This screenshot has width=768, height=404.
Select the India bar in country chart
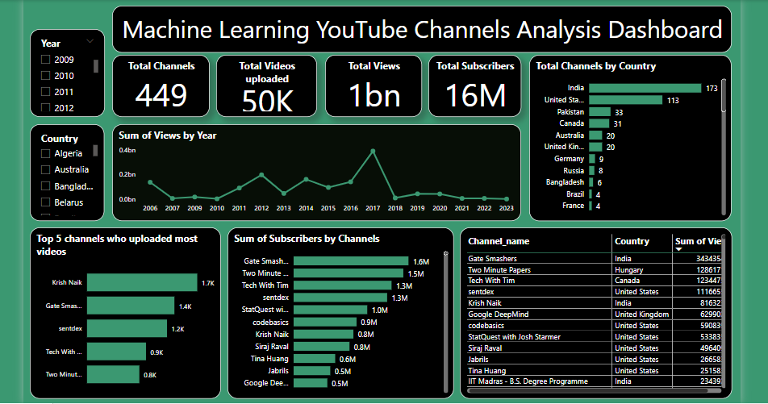point(645,88)
